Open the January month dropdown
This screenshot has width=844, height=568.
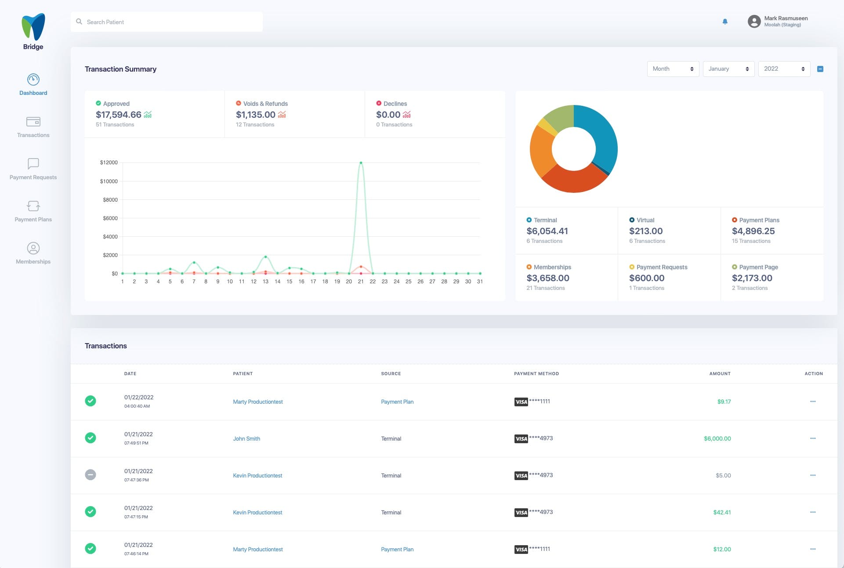728,69
